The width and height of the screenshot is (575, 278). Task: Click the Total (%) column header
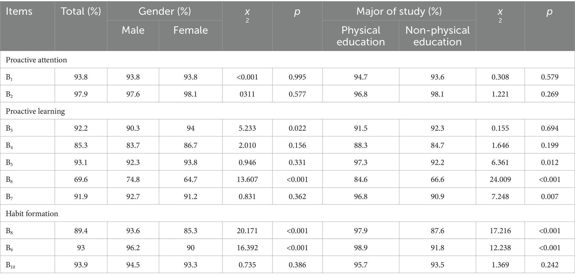pyautogui.click(x=81, y=11)
